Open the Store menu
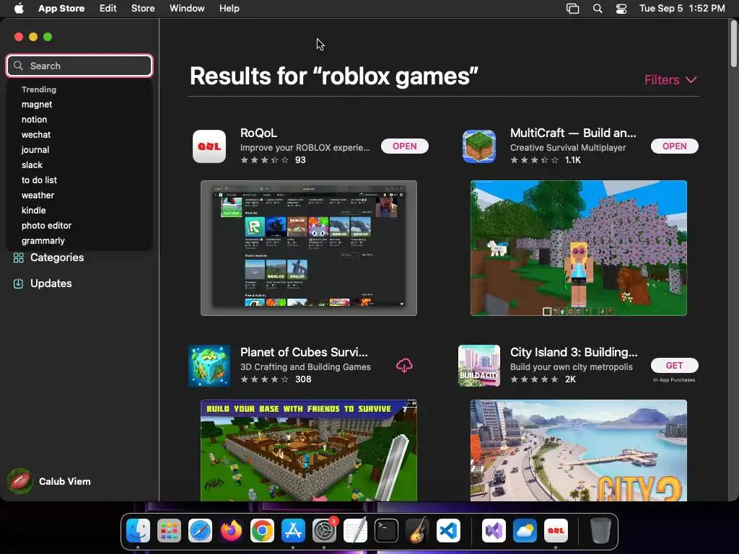 pos(143,9)
